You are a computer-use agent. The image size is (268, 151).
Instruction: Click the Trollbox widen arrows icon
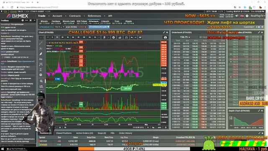tap(26, 21)
